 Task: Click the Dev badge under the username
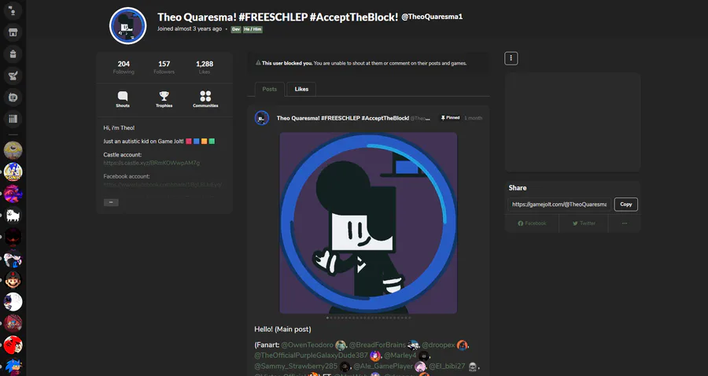click(x=236, y=29)
